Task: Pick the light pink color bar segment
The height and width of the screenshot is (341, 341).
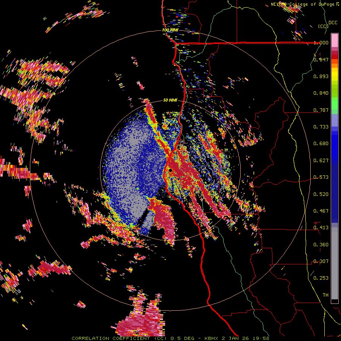Action: 335,40
